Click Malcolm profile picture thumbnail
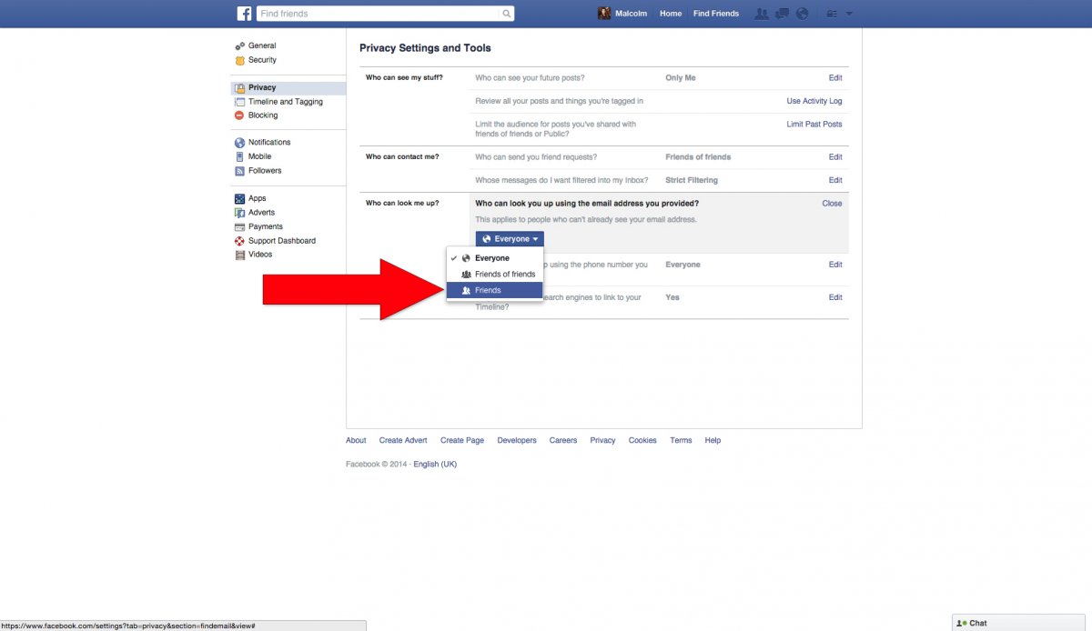 click(603, 14)
